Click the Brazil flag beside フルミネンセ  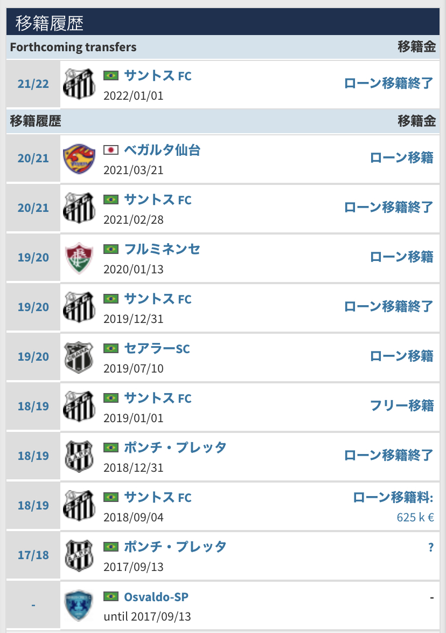click(111, 249)
